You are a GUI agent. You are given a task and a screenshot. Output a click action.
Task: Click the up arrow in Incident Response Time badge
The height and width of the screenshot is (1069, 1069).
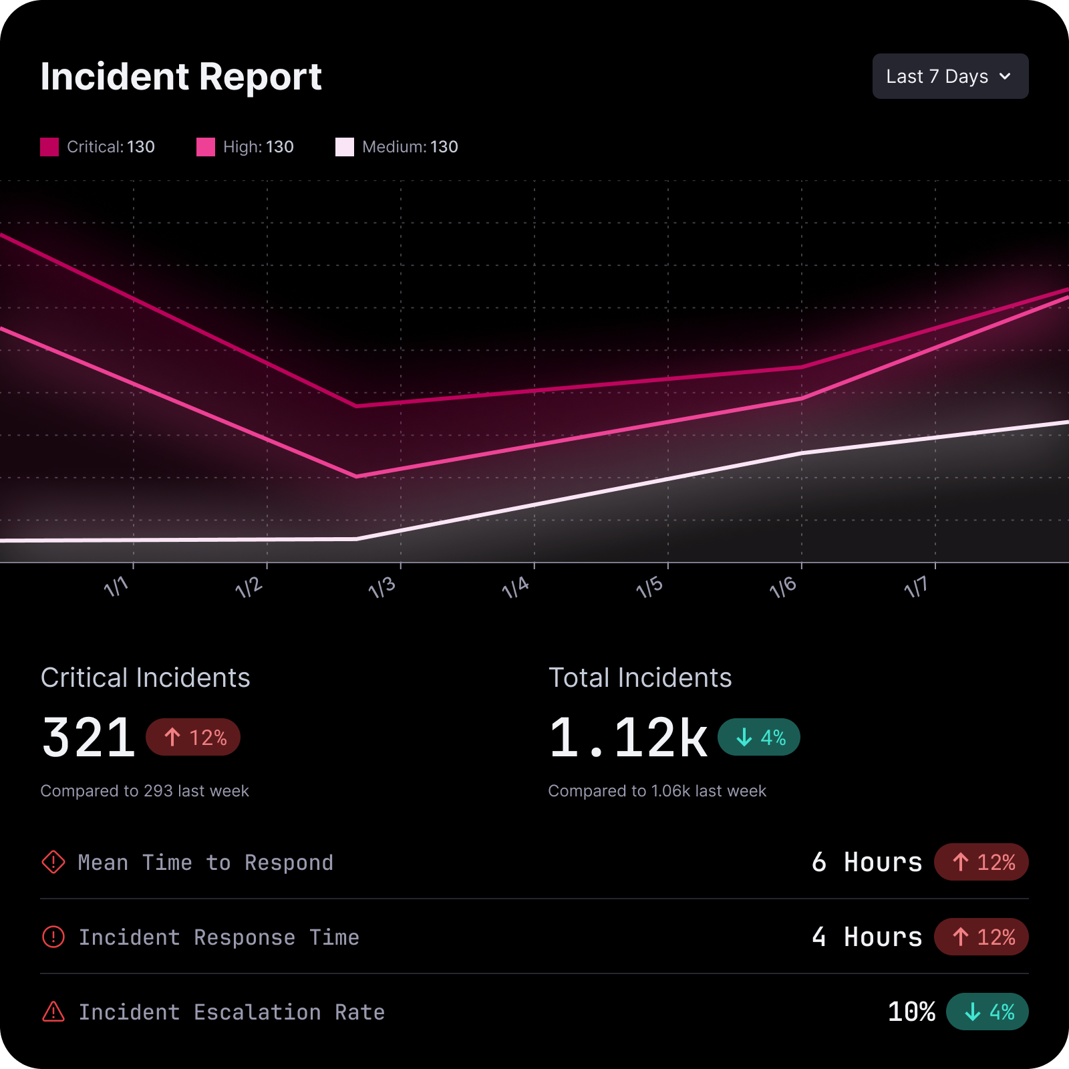961,937
